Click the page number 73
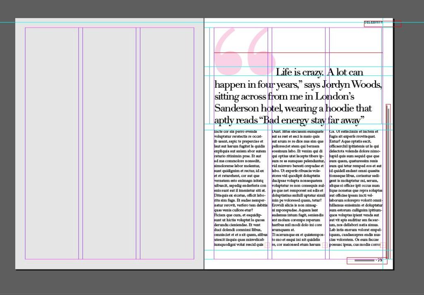 click(379, 260)
